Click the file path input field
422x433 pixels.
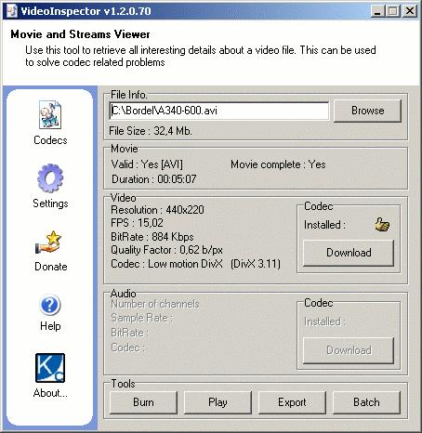[218, 111]
